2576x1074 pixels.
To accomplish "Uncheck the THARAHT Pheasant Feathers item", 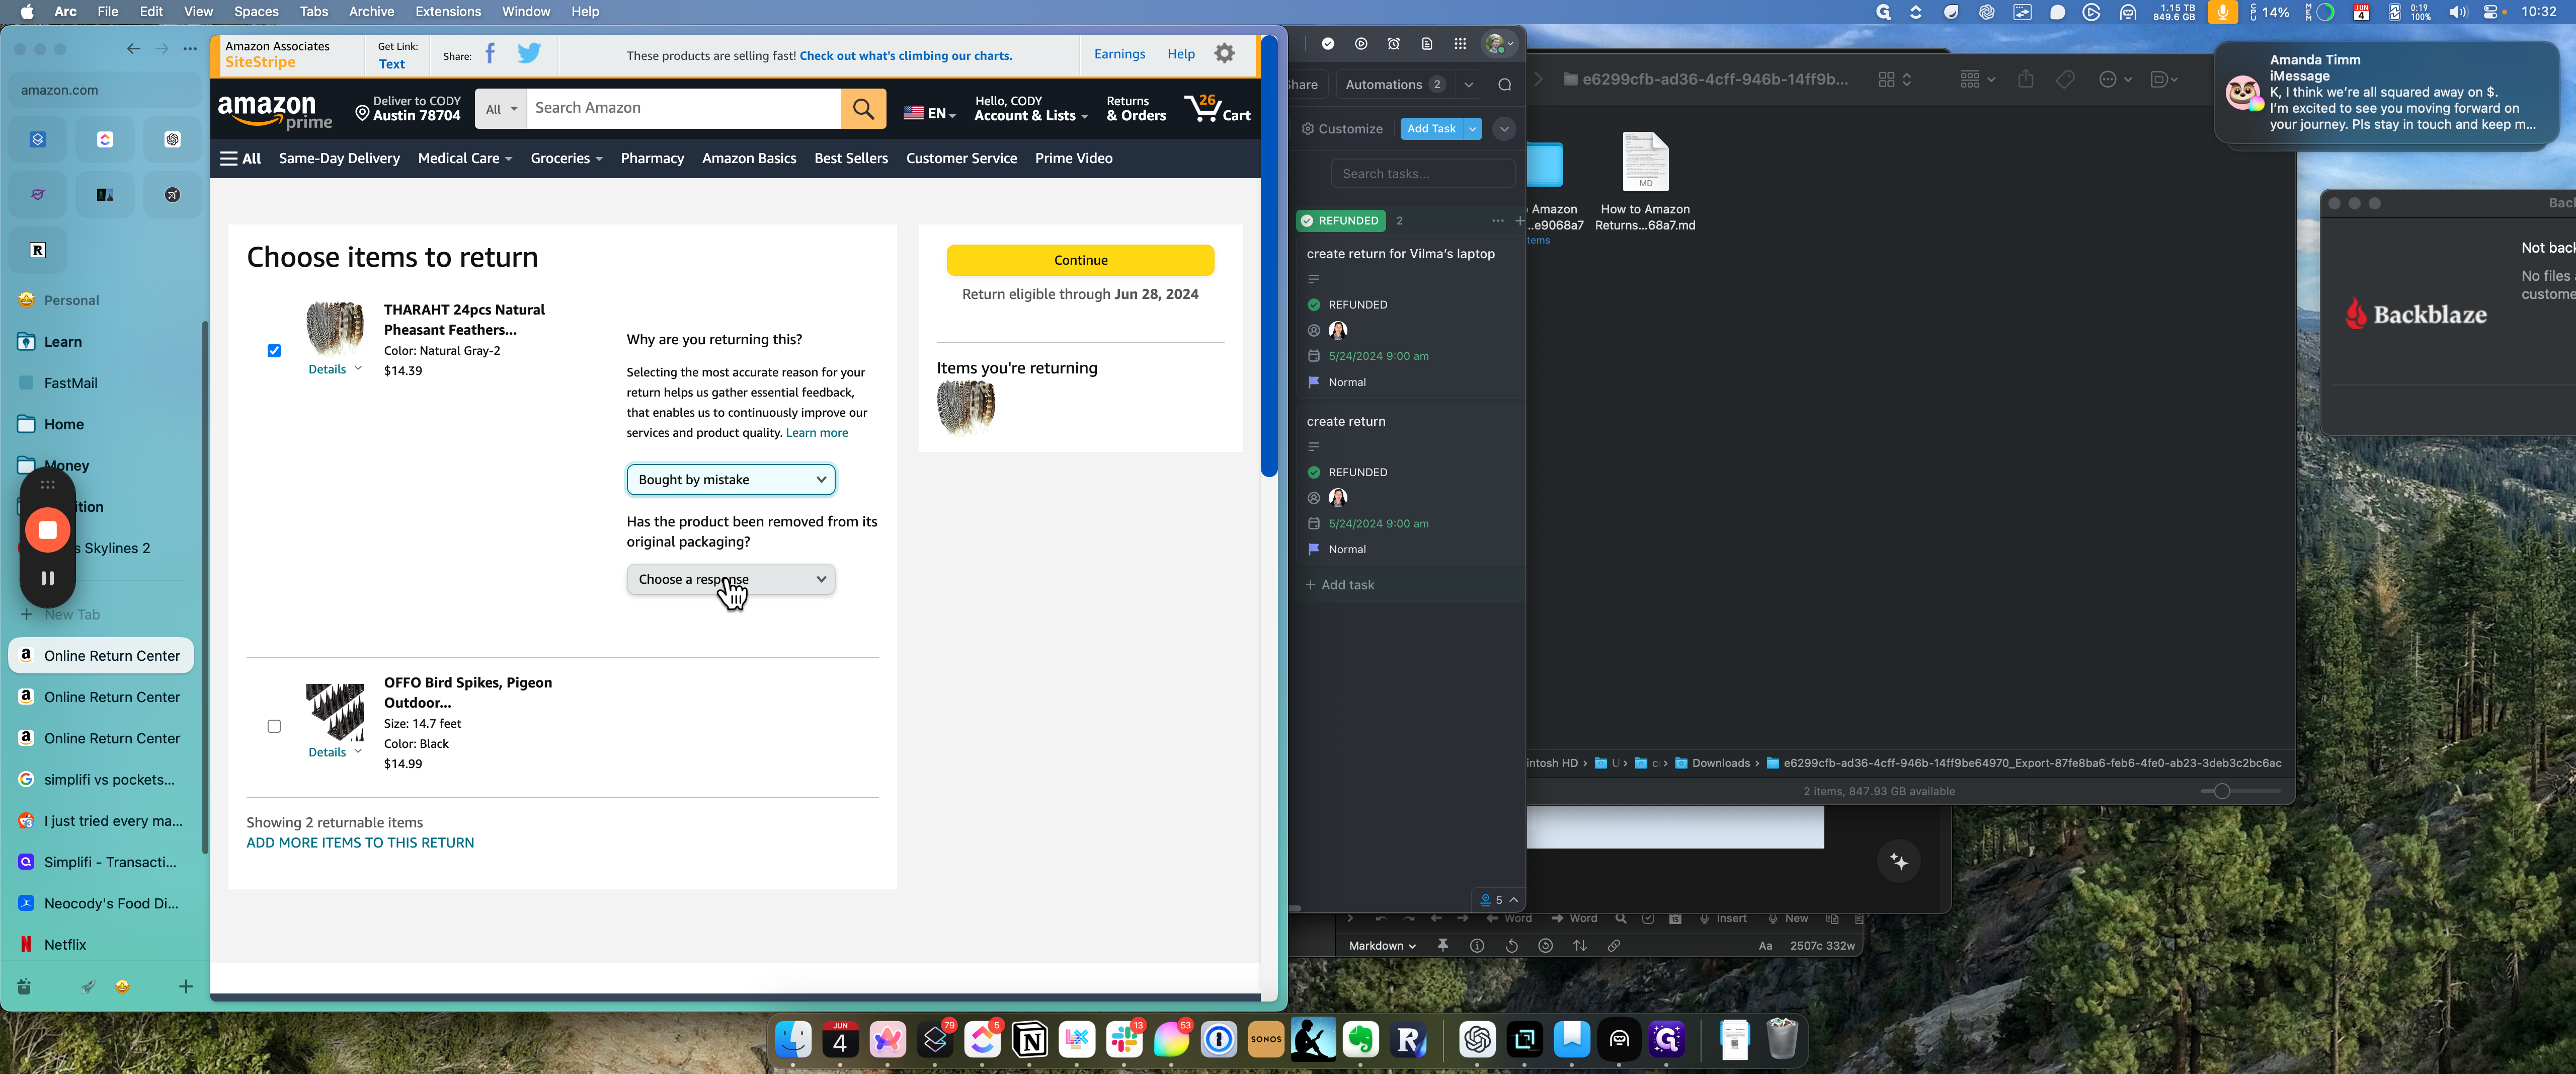I will pos(274,351).
